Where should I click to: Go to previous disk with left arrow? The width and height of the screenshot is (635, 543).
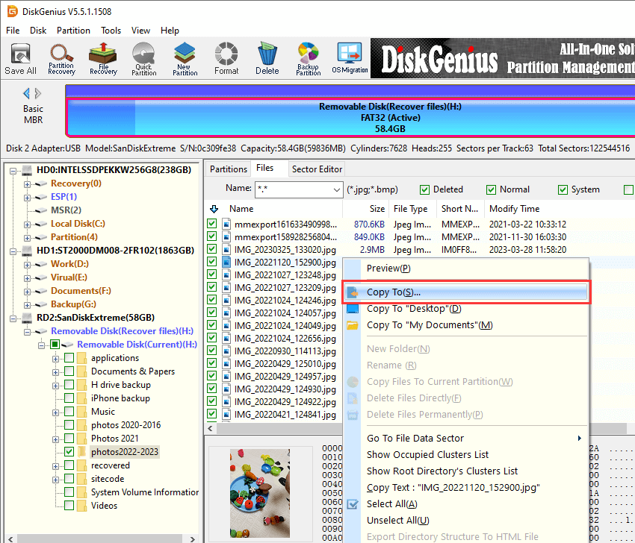[x=26, y=94]
